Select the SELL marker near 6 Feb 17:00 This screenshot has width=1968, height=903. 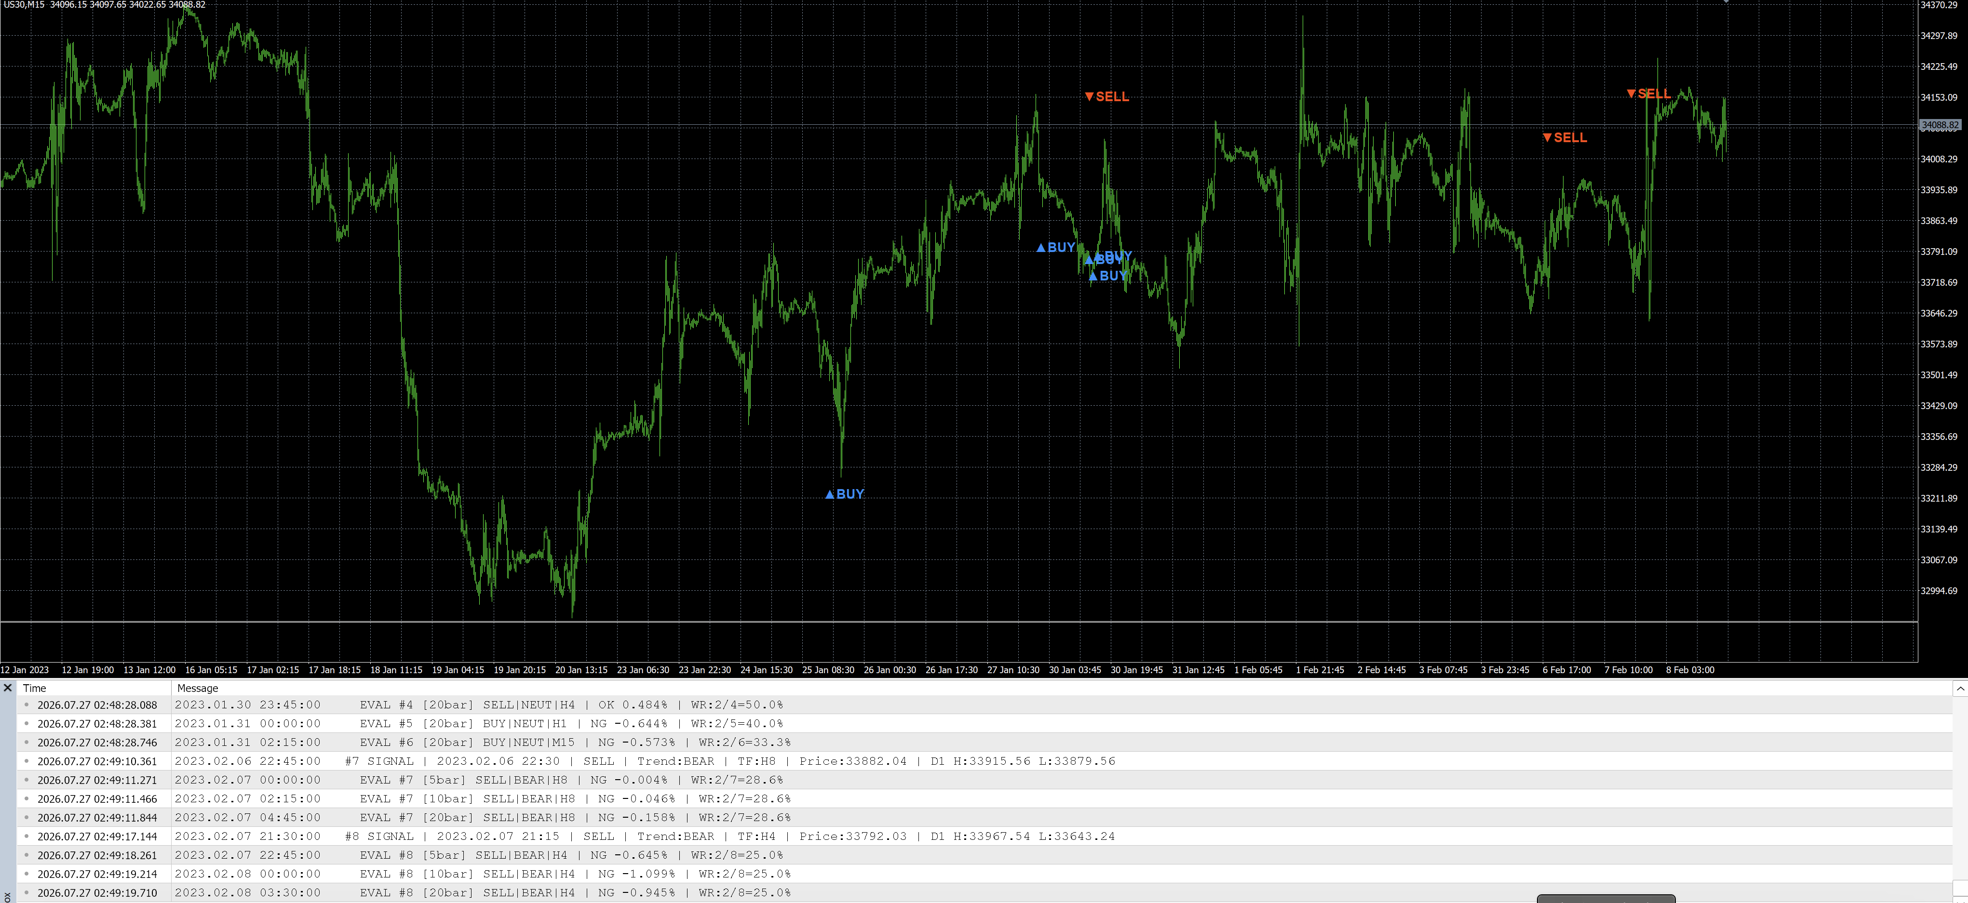pos(1564,137)
